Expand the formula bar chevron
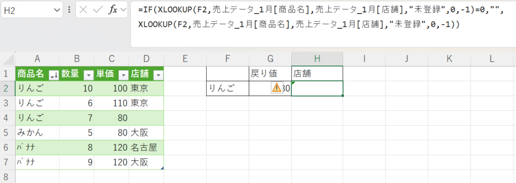Viewport: 516px width, 183px height. [123, 10]
